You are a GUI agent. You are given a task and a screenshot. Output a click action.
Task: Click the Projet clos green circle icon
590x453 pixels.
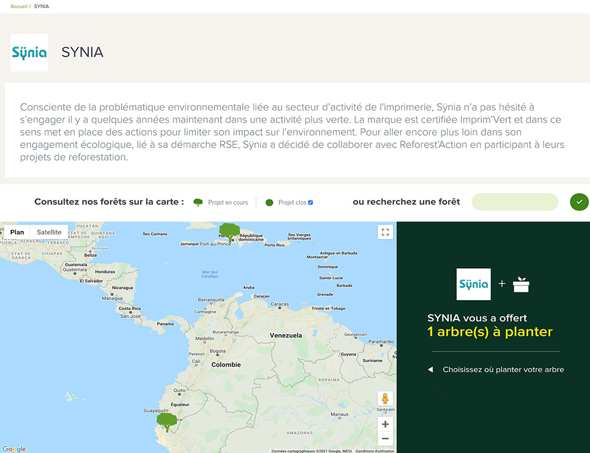coord(269,203)
